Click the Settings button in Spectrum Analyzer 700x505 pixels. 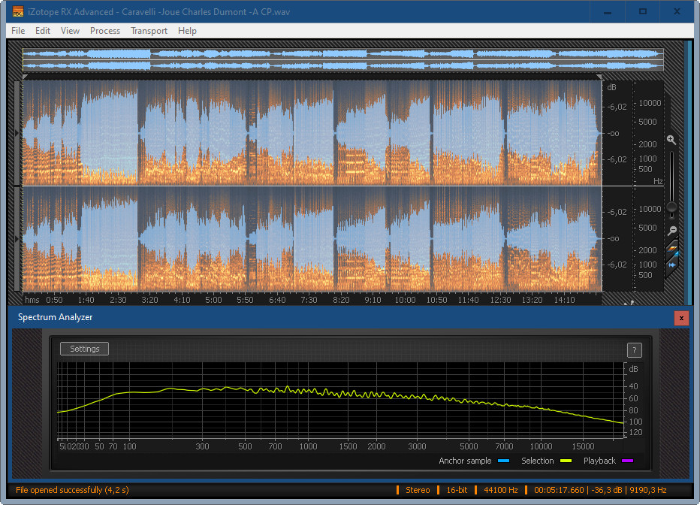click(84, 349)
